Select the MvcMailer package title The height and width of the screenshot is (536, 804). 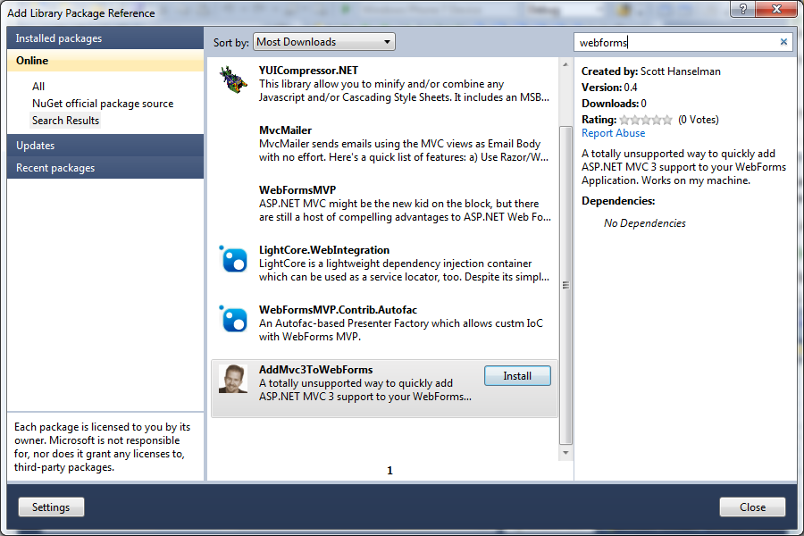click(x=285, y=130)
